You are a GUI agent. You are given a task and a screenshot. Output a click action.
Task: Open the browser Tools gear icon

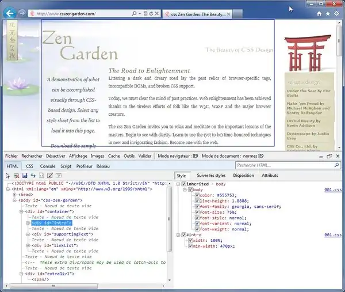click(x=338, y=13)
